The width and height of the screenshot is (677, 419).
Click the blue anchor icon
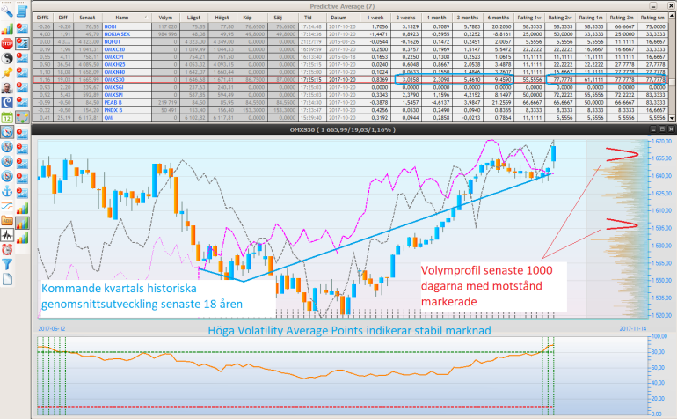click(x=7, y=190)
